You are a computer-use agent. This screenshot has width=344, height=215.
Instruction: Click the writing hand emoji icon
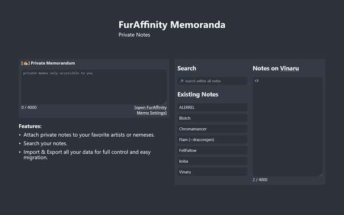(26, 63)
